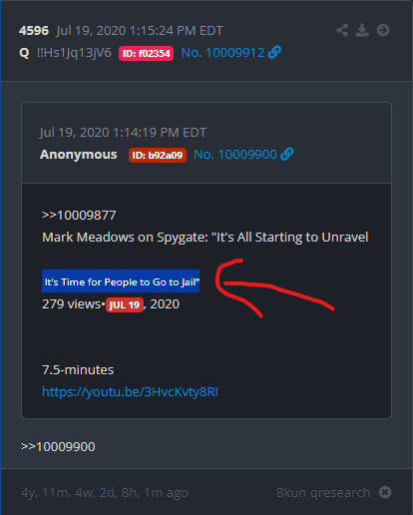Screen dimensions: 413x515
Task: Open the youtu.be/3HvcKvty8RI video link
Action: pos(130,392)
